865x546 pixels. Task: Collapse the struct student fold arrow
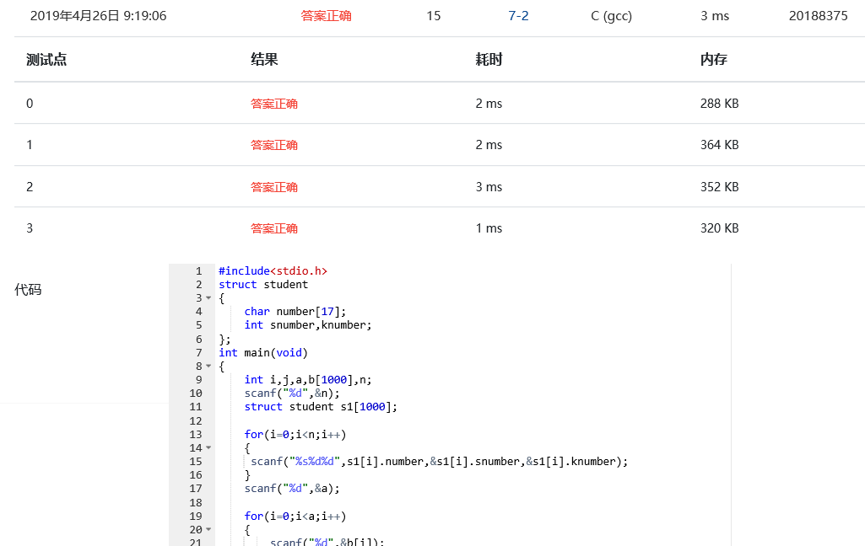pos(208,298)
